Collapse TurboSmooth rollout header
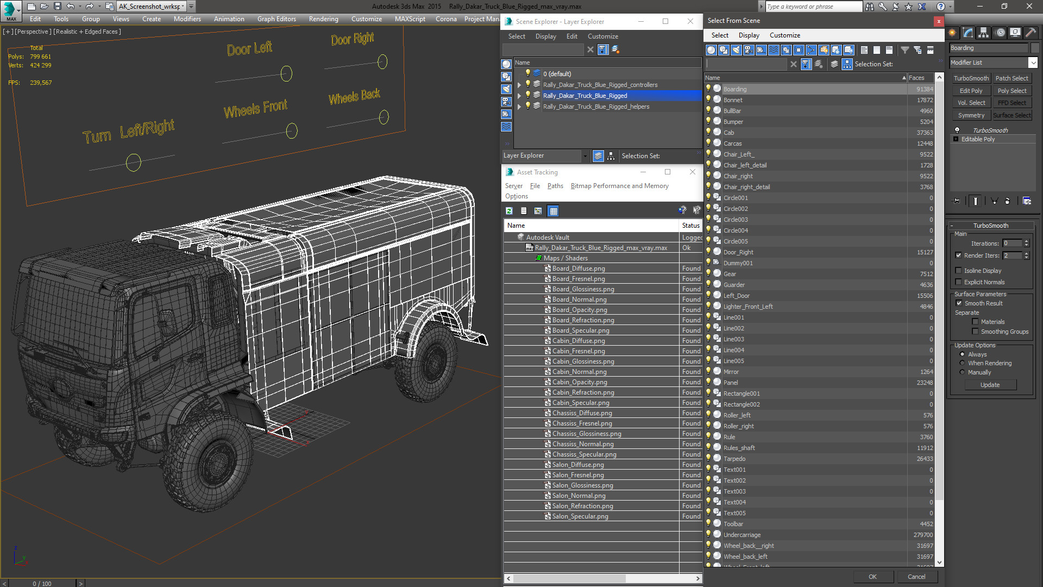The image size is (1043, 587). (x=990, y=226)
